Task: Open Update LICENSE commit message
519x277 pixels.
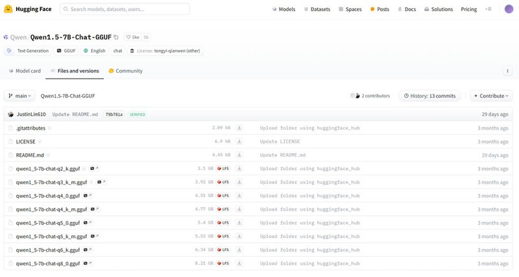Action: pyautogui.click(x=280, y=141)
